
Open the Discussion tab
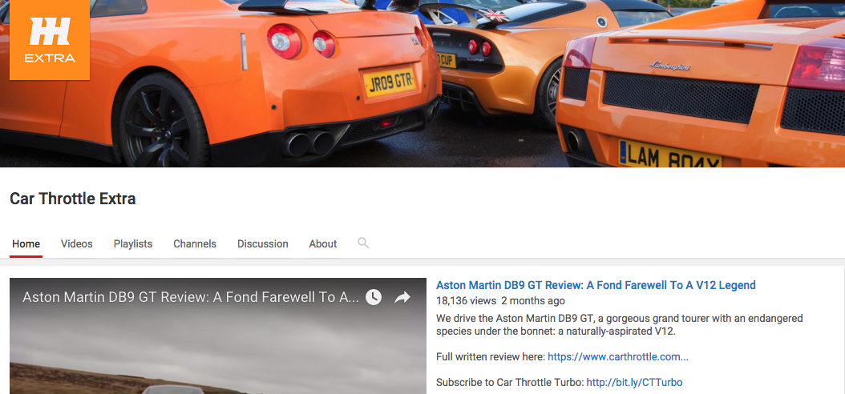click(x=262, y=243)
